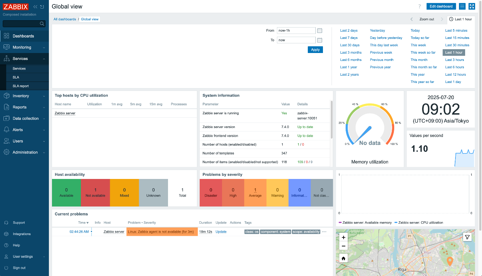This screenshot has width=482, height=276.
Task: Click the Integrations cube icon
Action: [x=6, y=234]
